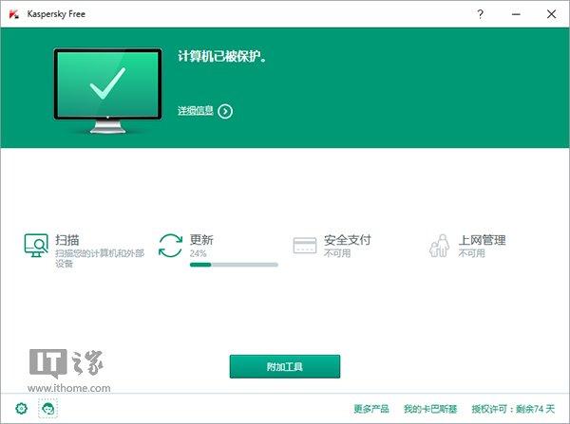
Task: Open support via the agent face icon
Action: pyautogui.click(x=48, y=409)
